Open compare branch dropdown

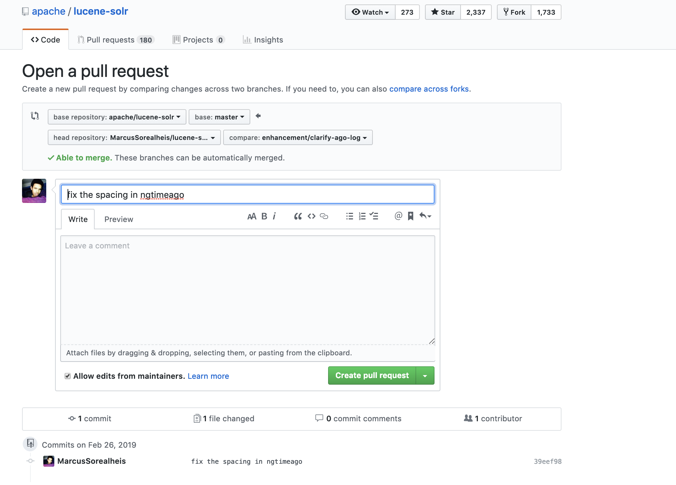(x=298, y=137)
